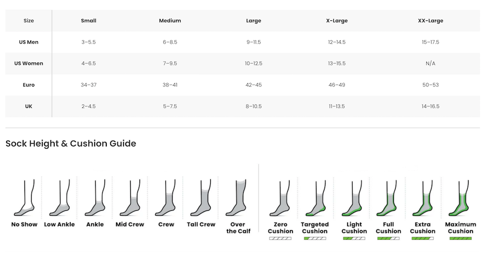The image size is (489, 260).
Task: Click the Maximum Cushion level bar
Action: (x=461, y=239)
